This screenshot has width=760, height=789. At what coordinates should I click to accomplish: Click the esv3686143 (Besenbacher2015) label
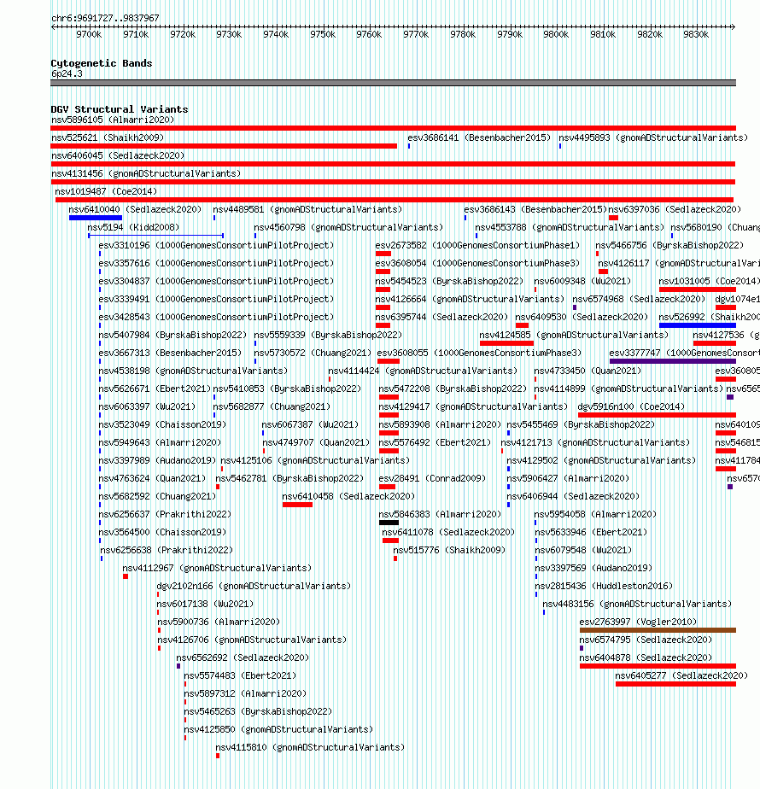pyautogui.click(x=535, y=209)
